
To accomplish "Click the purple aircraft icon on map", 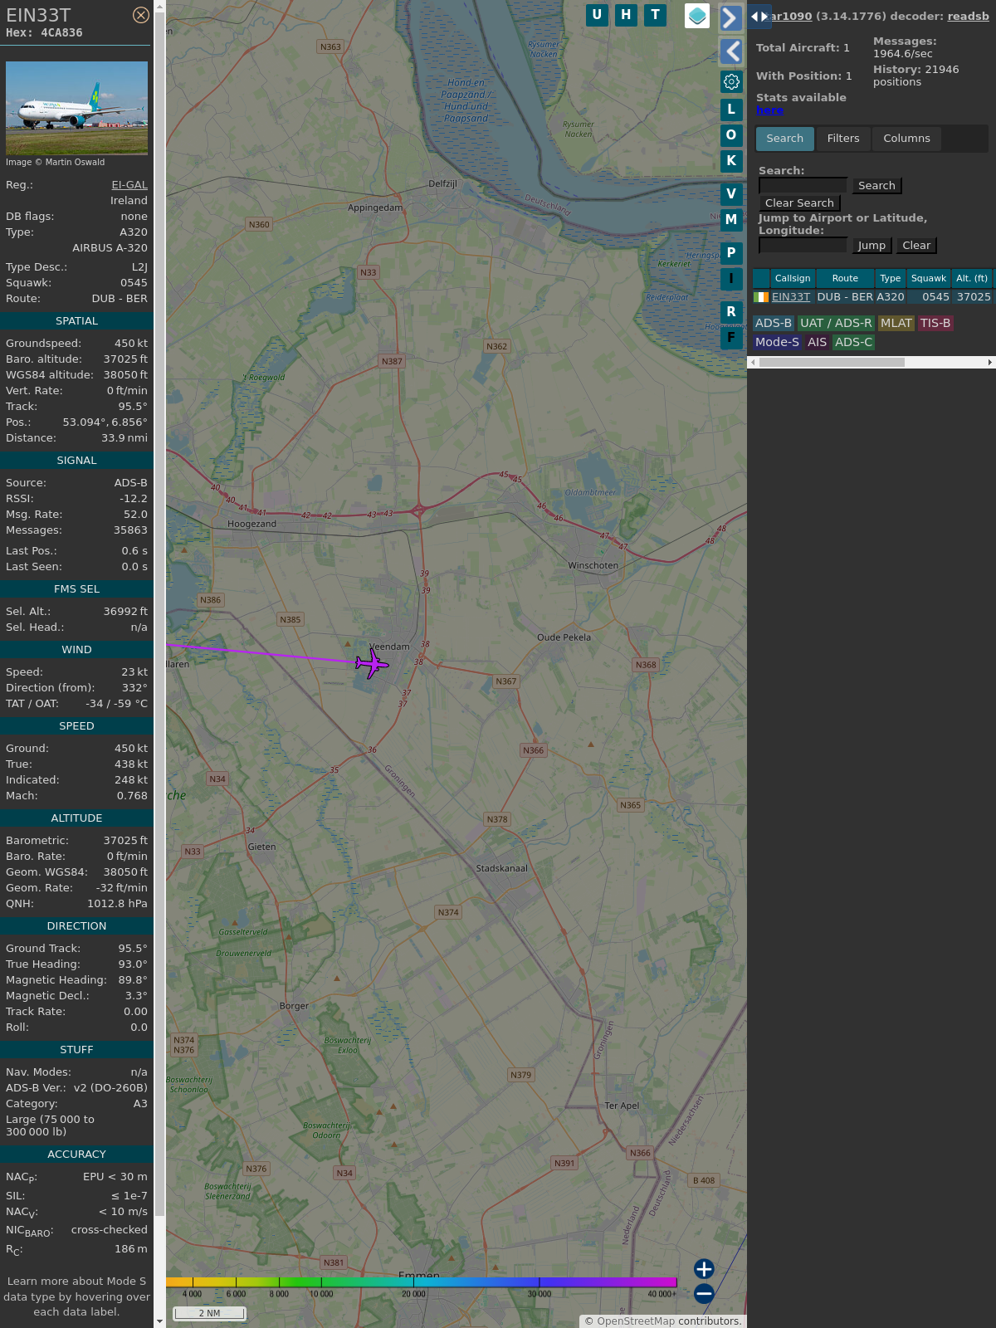I will 371,663.
